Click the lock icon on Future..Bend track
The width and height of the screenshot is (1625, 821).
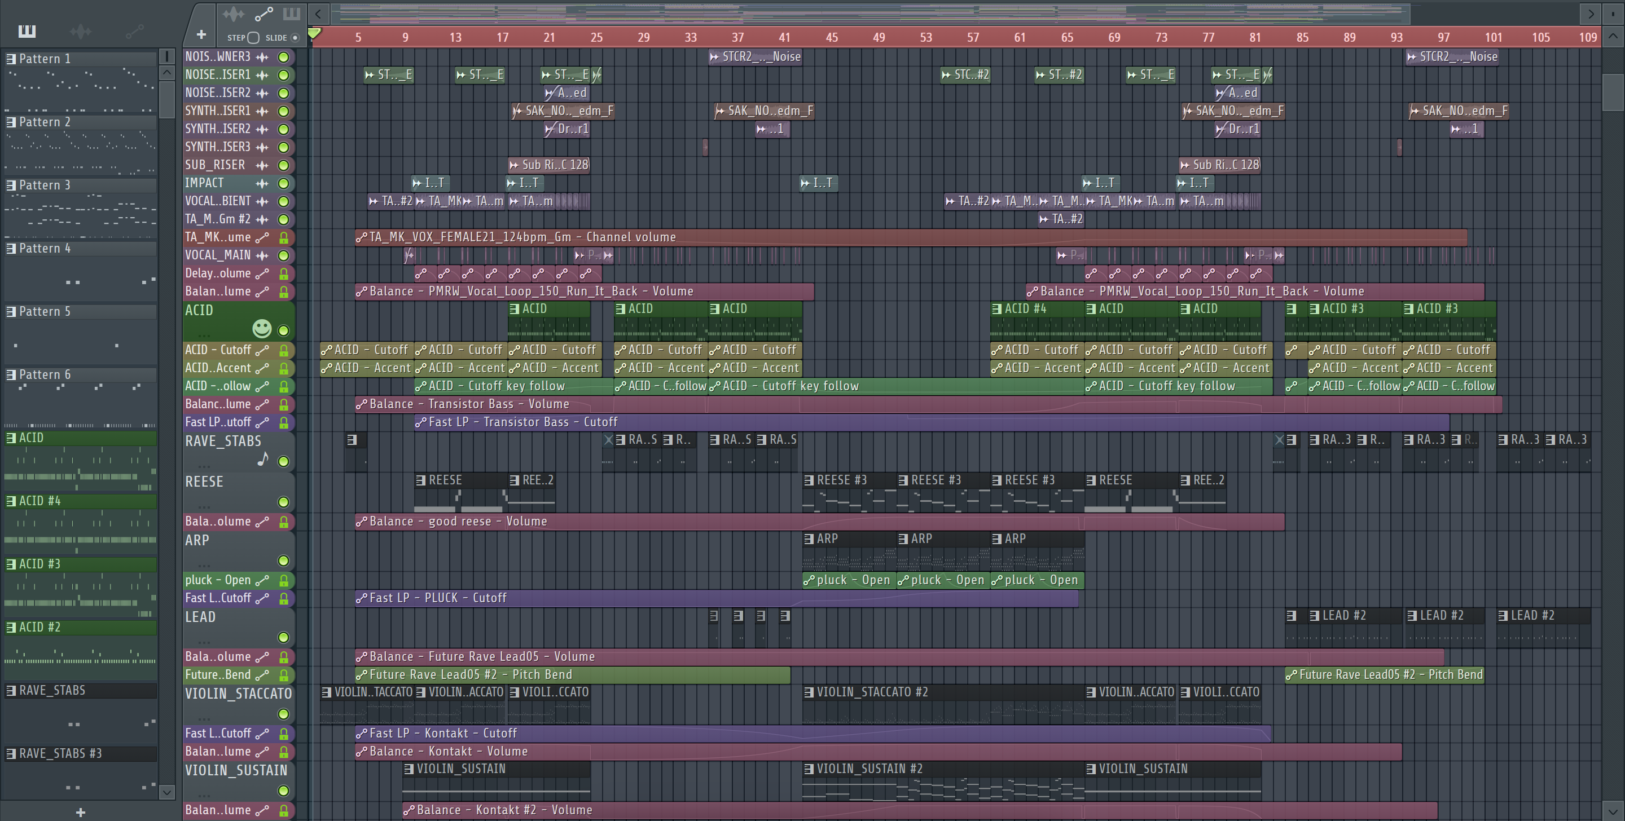pos(284,675)
